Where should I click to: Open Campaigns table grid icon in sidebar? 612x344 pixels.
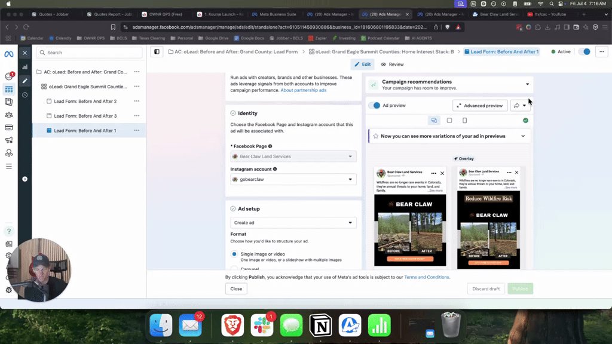click(x=8, y=90)
